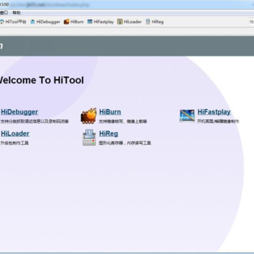
Task: Open the HiDebugger link on welcome page
Action: click(x=19, y=112)
